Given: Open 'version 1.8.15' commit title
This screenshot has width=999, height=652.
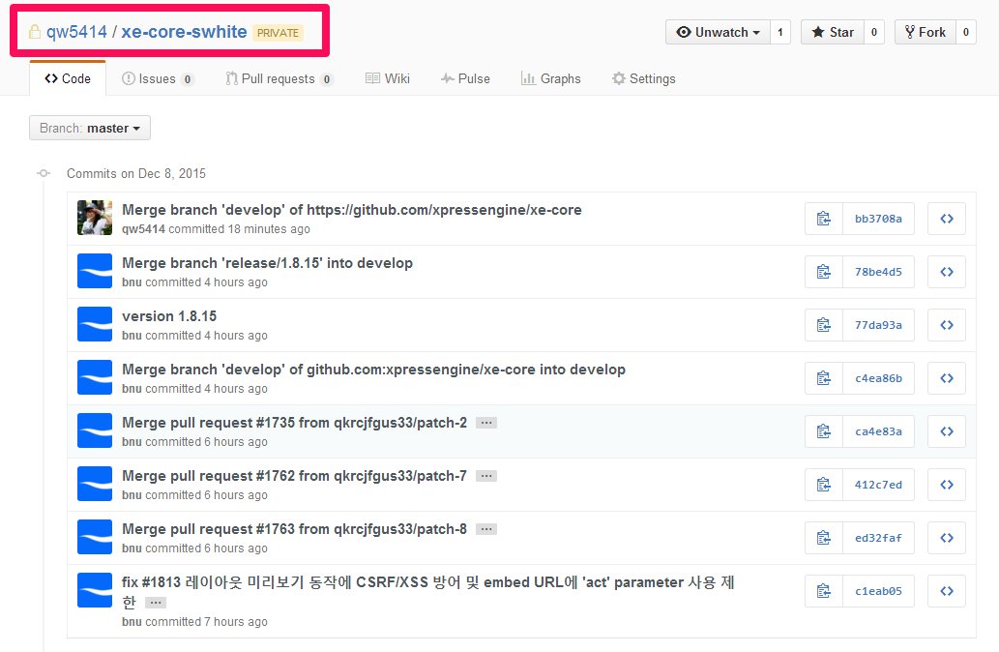Looking at the screenshot, I should (x=169, y=316).
